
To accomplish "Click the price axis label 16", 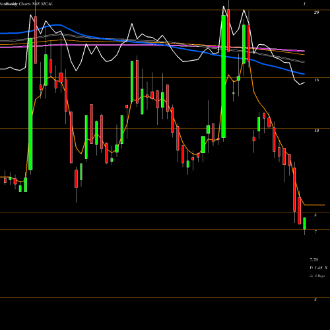I will click(316, 80).
